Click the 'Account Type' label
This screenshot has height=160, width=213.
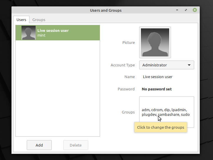point(123,65)
